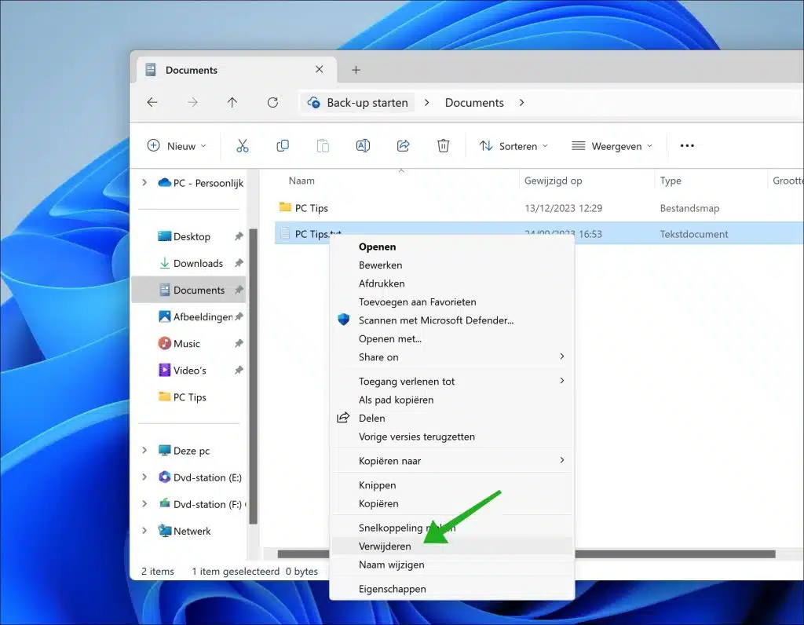804x625 pixels.
Task: Click the Paste icon in the toolbar
Action: click(323, 145)
